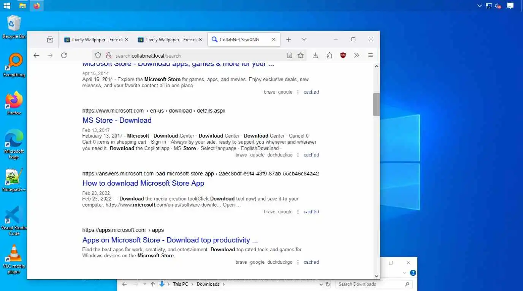Click the page vertical scrollbar thumb
This screenshot has width=523, height=291.
tap(376, 104)
